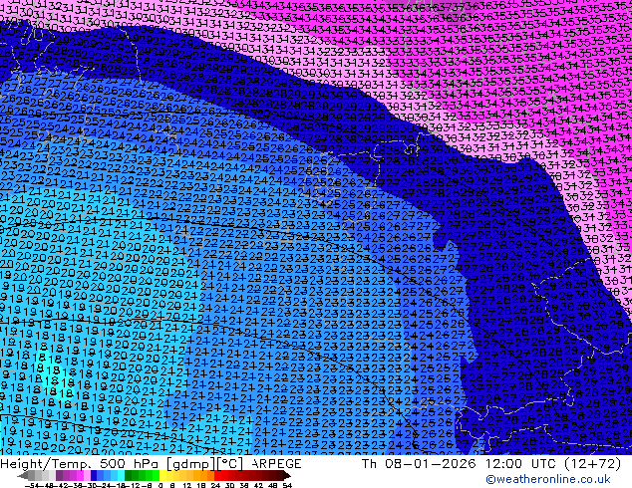This screenshot has height=488, width=632.
Task: Click the 'ARPEGE' model name label
Action: tap(276, 464)
